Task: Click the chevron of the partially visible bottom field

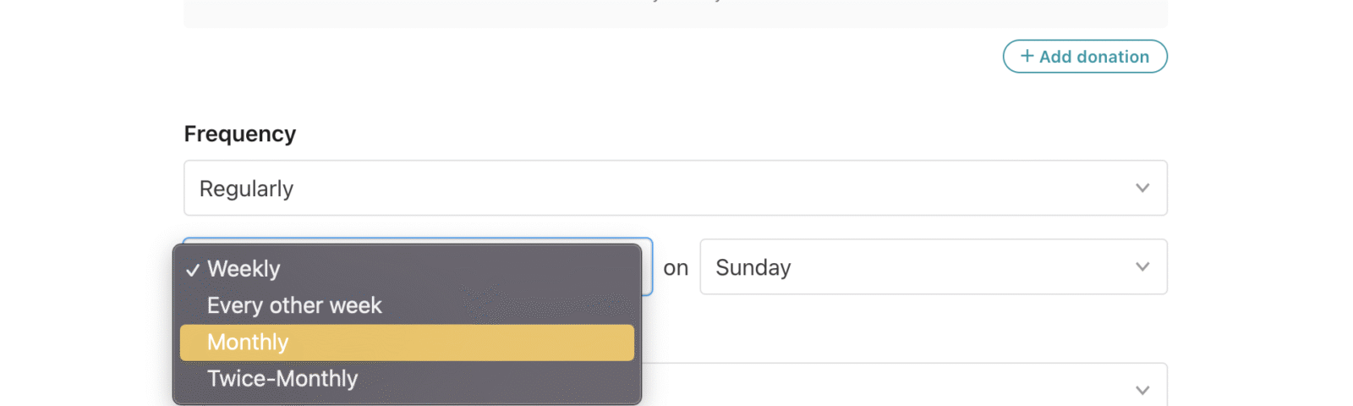Action: [1142, 390]
